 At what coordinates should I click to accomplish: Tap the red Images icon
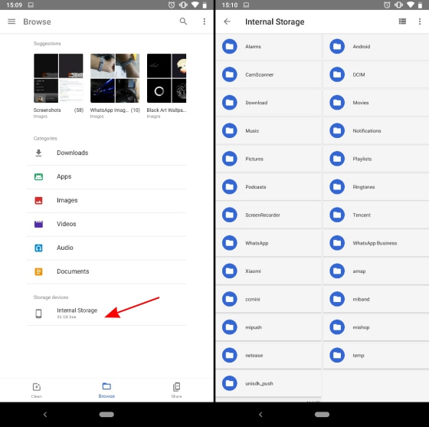(38, 200)
